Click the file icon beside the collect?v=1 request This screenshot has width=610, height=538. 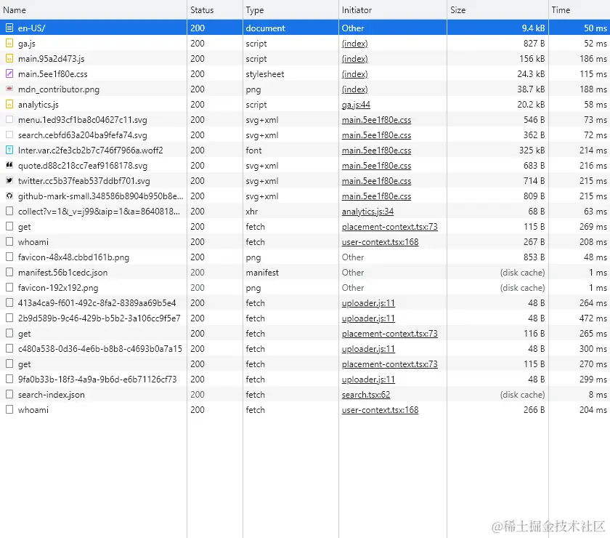[x=9, y=211]
